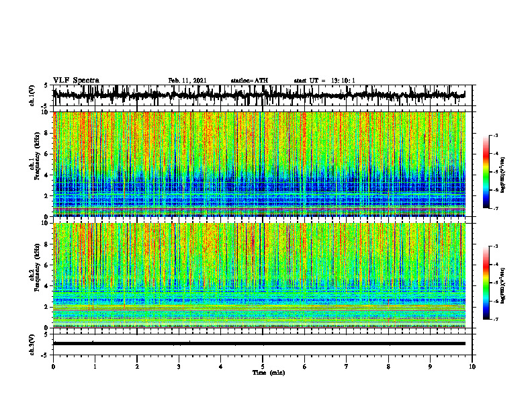The width and height of the screenshot is (532, 411).
Task: Click the ch.2 spectrogram color scale bar
Action: pos(486,283)
